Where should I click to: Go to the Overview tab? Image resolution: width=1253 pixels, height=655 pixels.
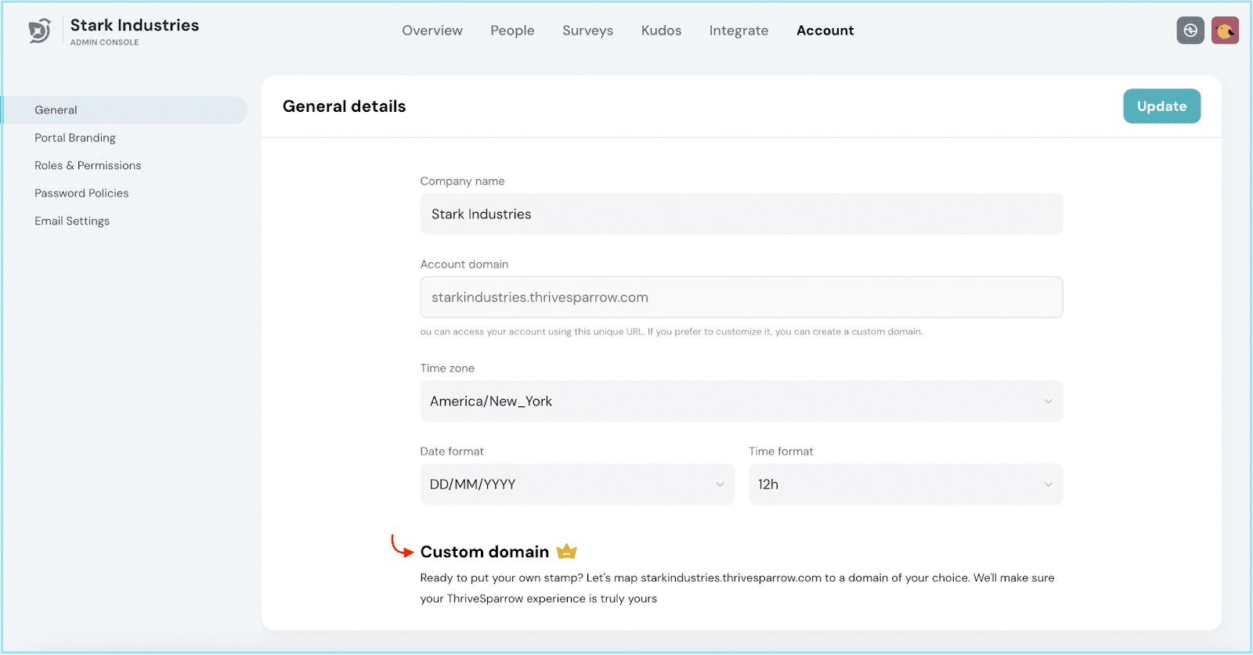click(432, 31)
